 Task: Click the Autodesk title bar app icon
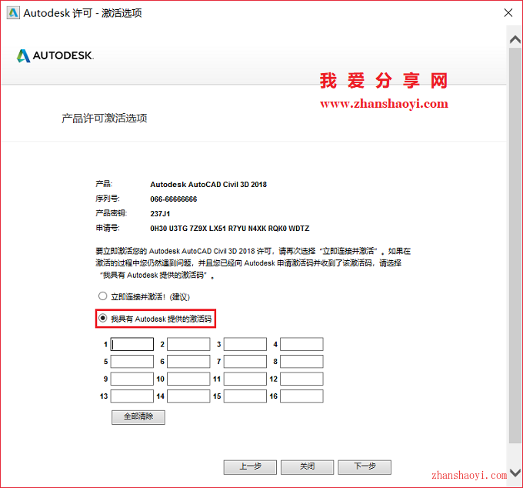coord(13,13)
